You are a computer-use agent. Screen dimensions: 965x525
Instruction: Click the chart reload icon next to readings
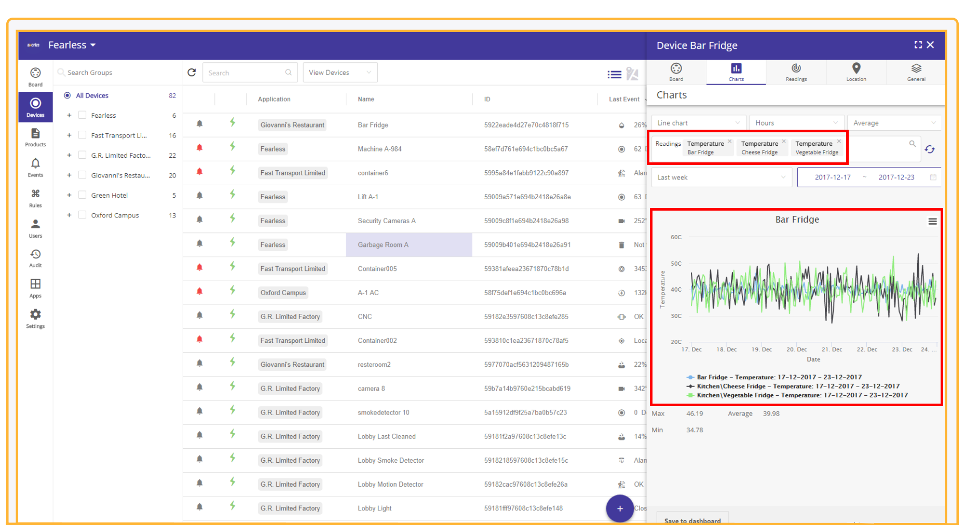point(930,149)
